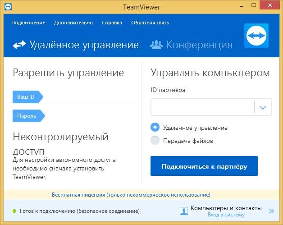The image size is (283, 225).
Task: Open the Справка menu
Action: [x=112, y=23]
